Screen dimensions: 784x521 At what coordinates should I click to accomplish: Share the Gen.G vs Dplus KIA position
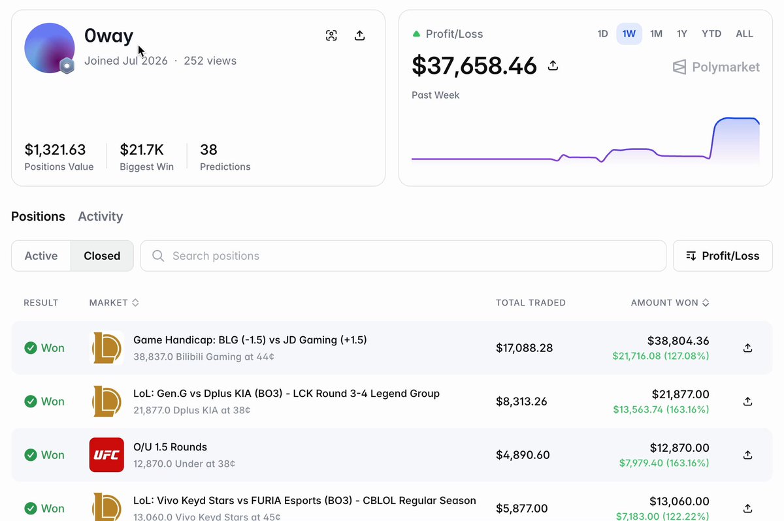tap(748, 402)
